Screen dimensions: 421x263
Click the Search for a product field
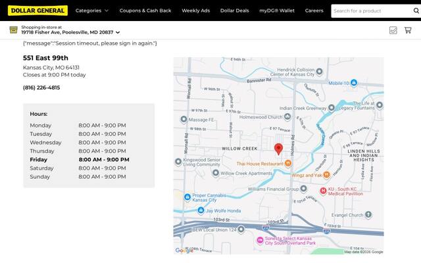coord(372,11)
